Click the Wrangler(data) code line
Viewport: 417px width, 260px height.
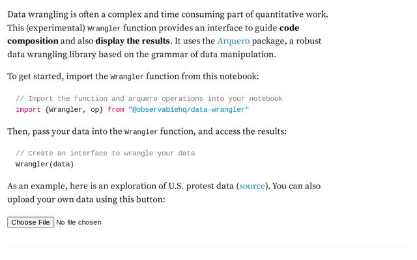coord(44,164)
